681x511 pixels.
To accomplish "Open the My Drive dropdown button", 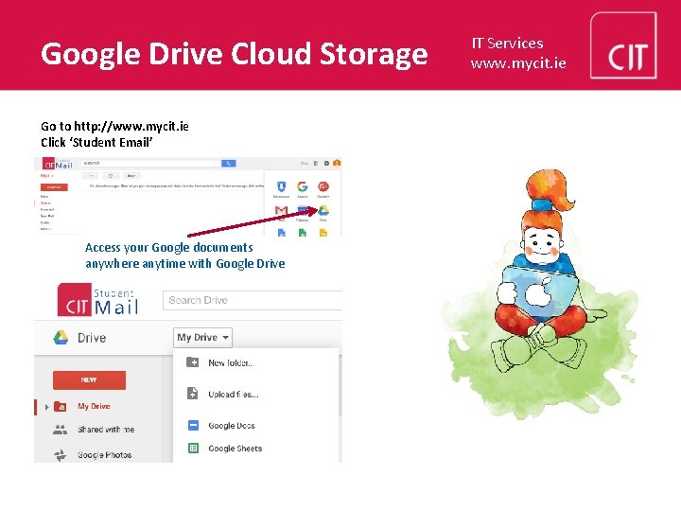I will (x=202, y=338).
